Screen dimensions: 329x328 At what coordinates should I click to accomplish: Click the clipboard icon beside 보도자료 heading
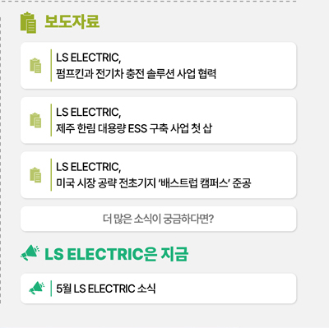pyautogui.click(x=28, y=22)
